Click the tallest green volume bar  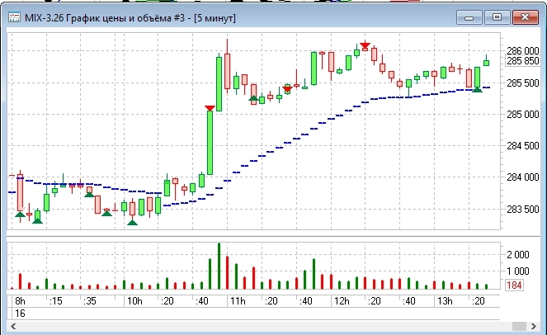click(x=219, y=265)
